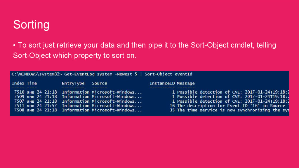Click the EntryType column header

pos(73,83)
